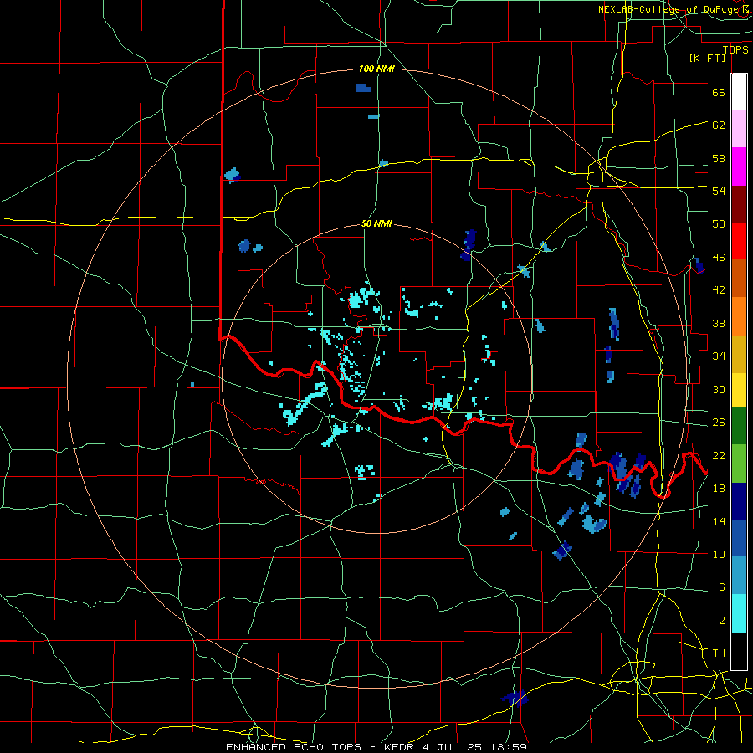Select the dark green legend swatch
The image size is (753, 753).
pos(739,426)
